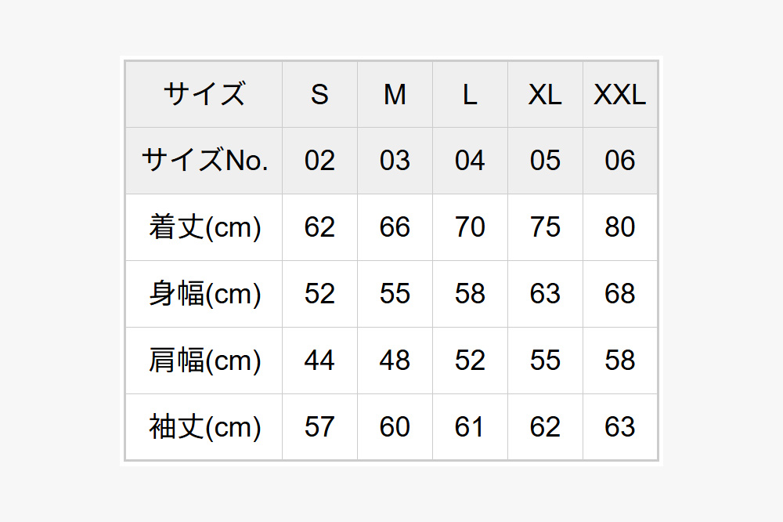Click size number 02 cell
Screen dimensions: 783x522
319,161
